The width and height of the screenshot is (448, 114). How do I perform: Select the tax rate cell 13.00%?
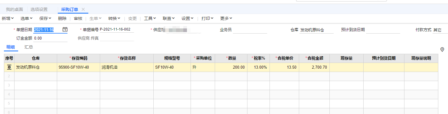(x=258, y=67)
